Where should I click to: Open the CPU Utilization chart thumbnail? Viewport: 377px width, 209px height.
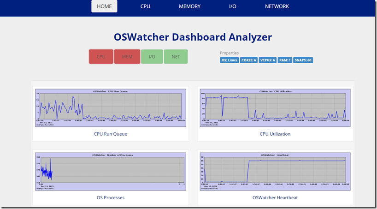pos(275,107)
